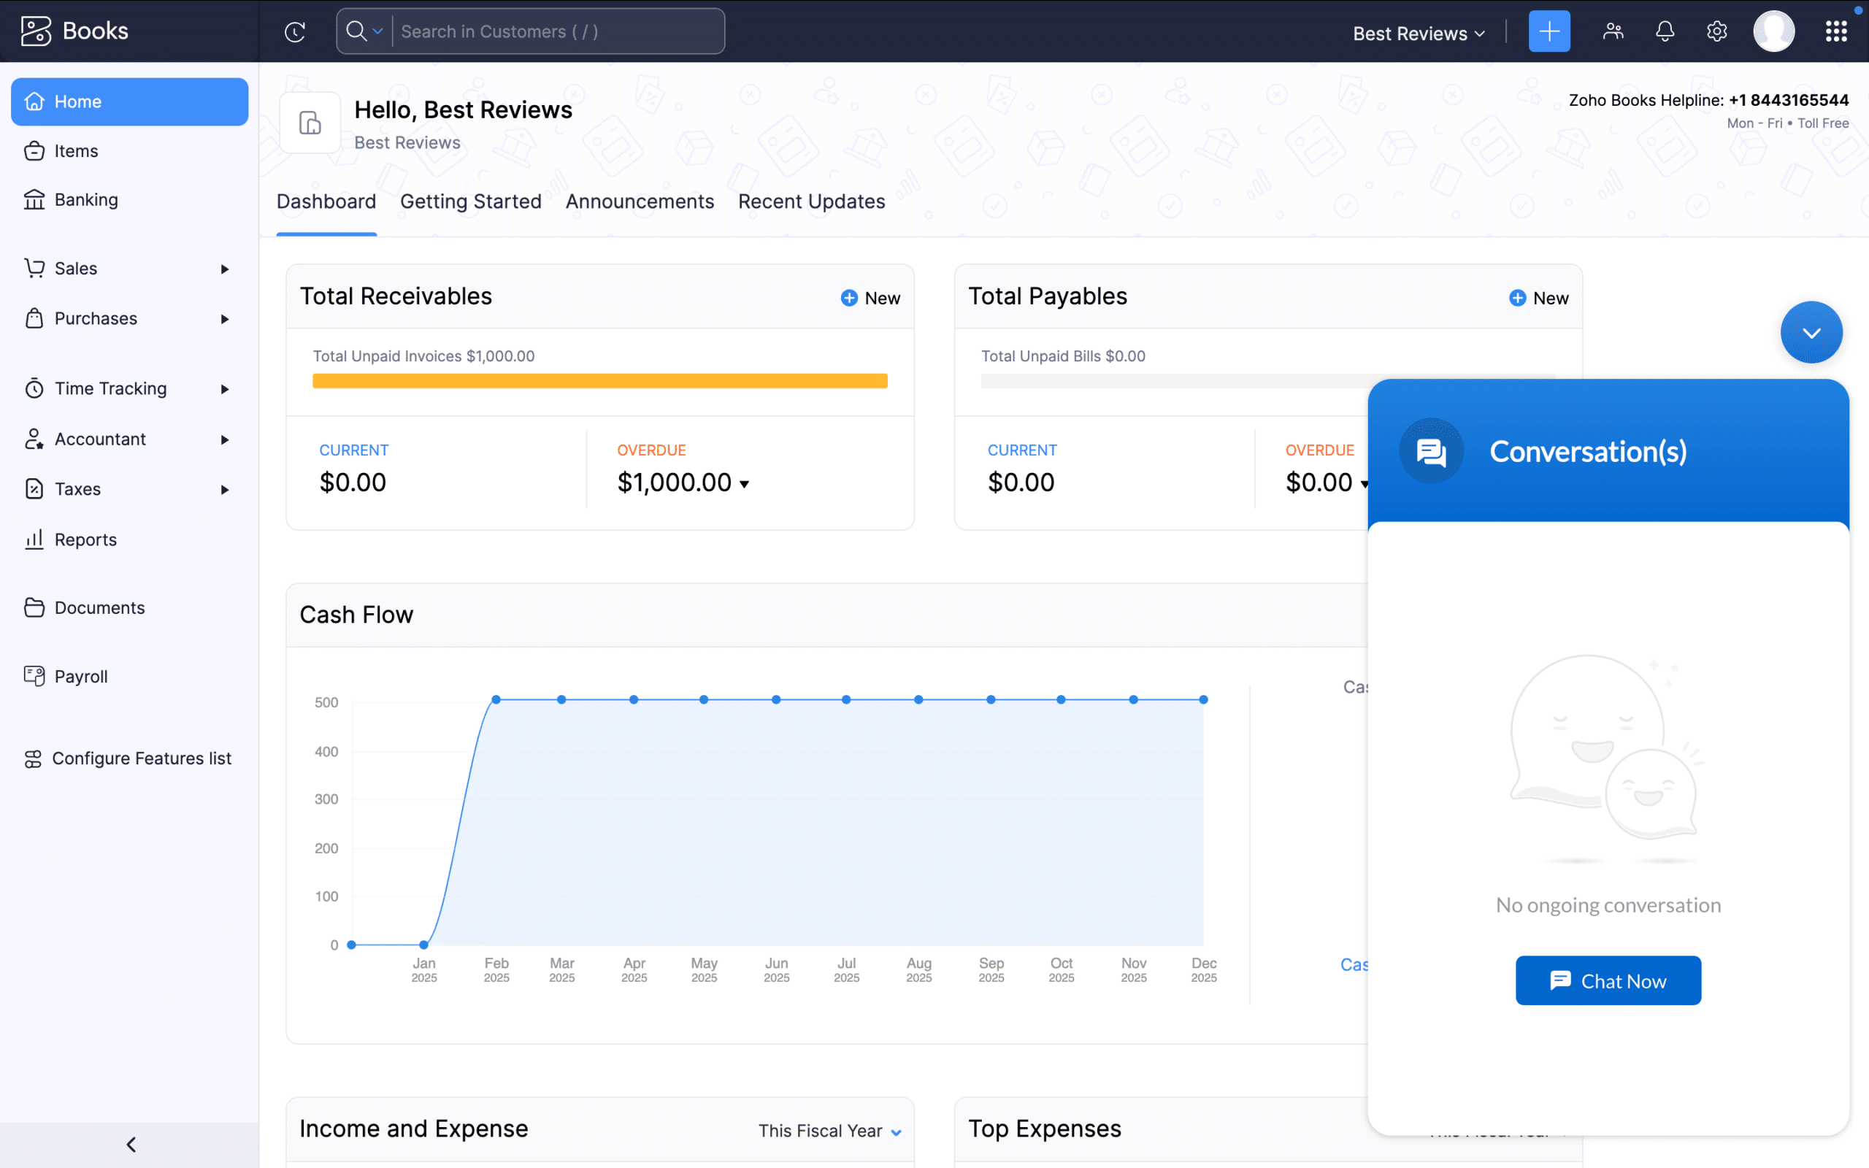Open Reports from the sidebar
The image size is (1869, 1168).
(85, 539)
